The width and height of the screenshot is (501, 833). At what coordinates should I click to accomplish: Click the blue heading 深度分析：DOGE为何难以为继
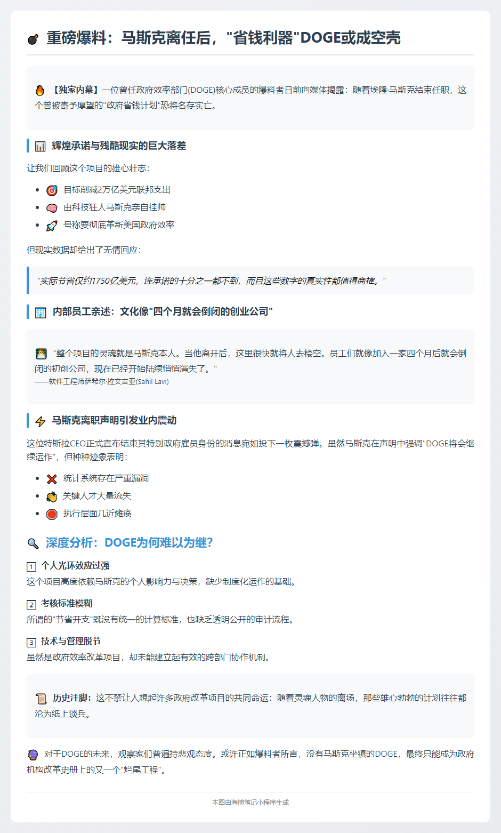coord(130,543)
